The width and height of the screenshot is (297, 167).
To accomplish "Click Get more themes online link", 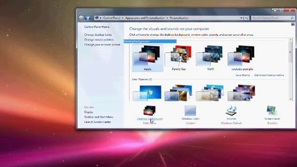I will coord(269,75).
